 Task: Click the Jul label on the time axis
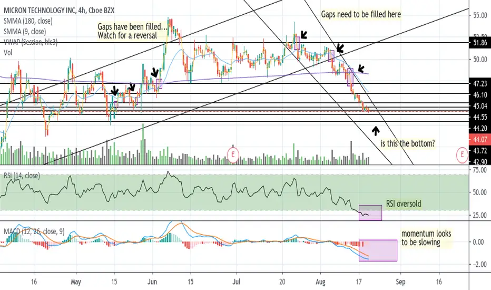pos(237,282)
